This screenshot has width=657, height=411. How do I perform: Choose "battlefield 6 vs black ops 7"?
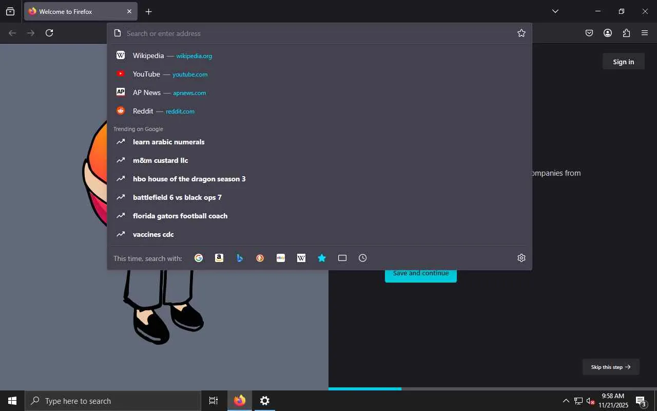click(x=319, y=197)
